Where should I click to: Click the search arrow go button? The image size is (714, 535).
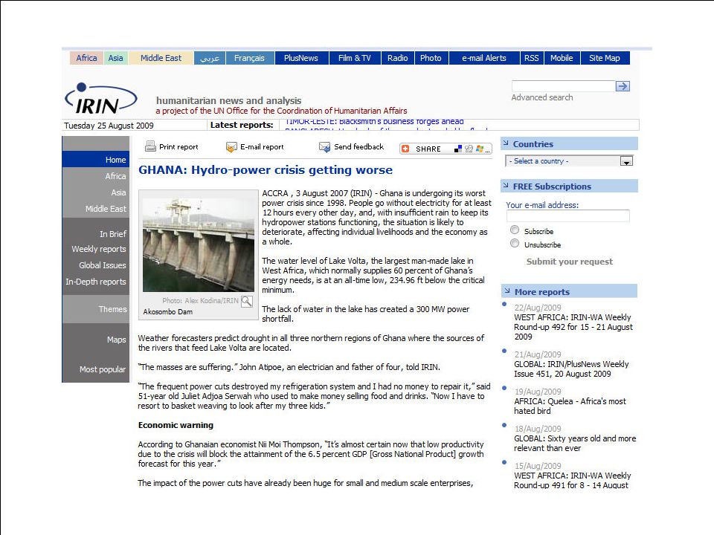point(623,86)
